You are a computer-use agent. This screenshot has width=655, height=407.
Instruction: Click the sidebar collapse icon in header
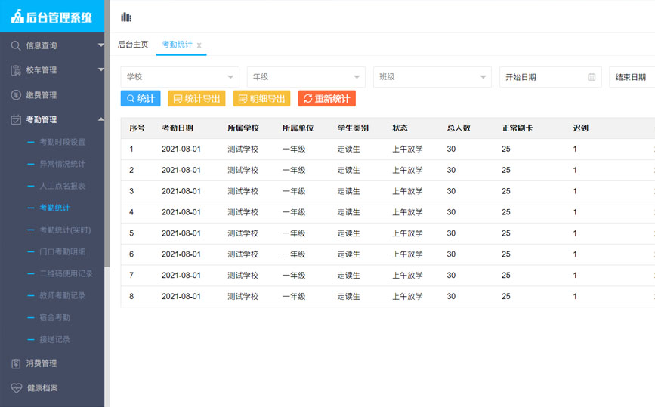pyautogui.click(x=125, y=17)
